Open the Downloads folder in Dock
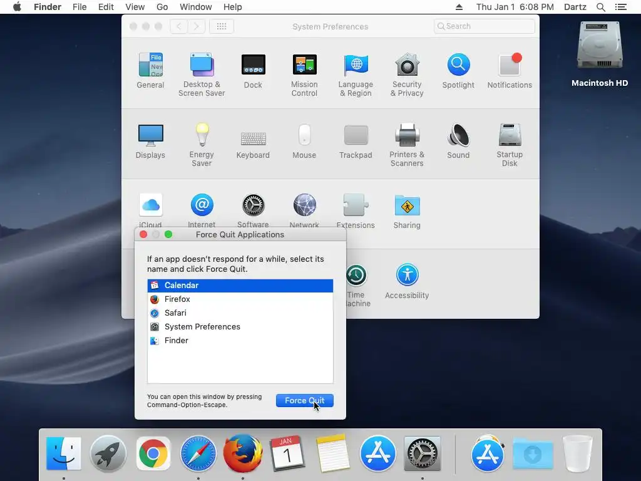 533,453
